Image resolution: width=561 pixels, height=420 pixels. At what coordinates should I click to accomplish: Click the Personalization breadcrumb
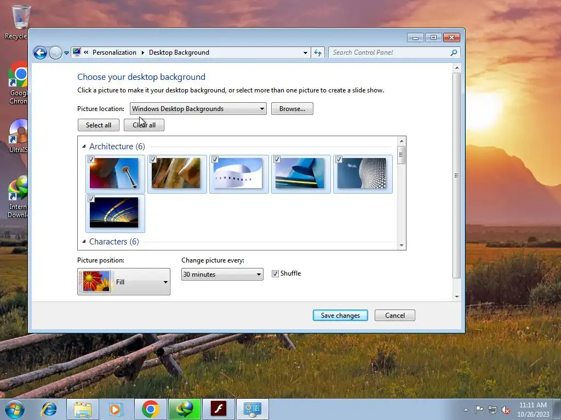(114, 52)
